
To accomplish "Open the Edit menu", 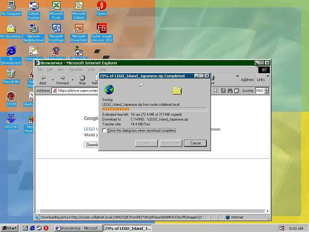I will click(x=50, y=69).
